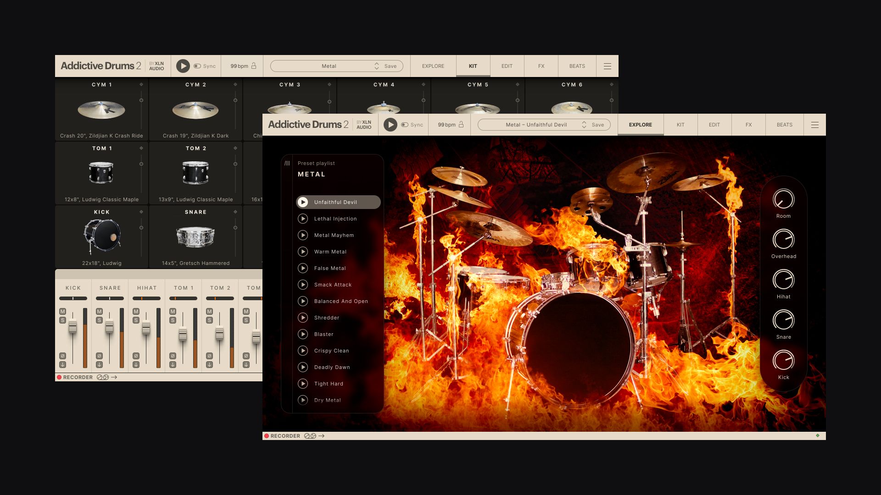
Task: Click 99 bpm tempo in Explore window
Action: pyautogui.click(x=446, y=125)
